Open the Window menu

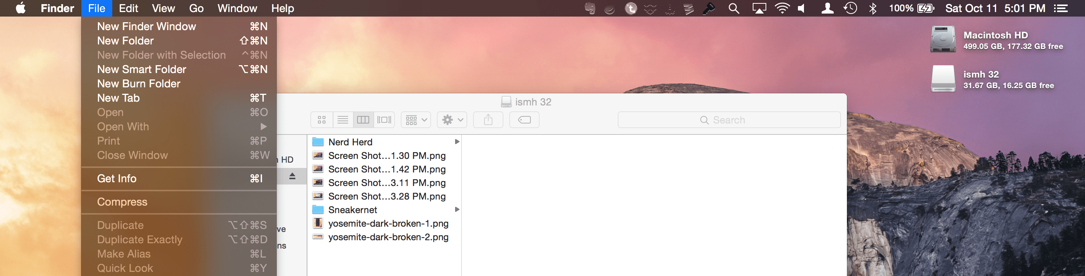237,8
